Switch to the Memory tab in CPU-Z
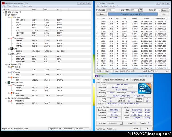172x137 pixels. point(121,80)
